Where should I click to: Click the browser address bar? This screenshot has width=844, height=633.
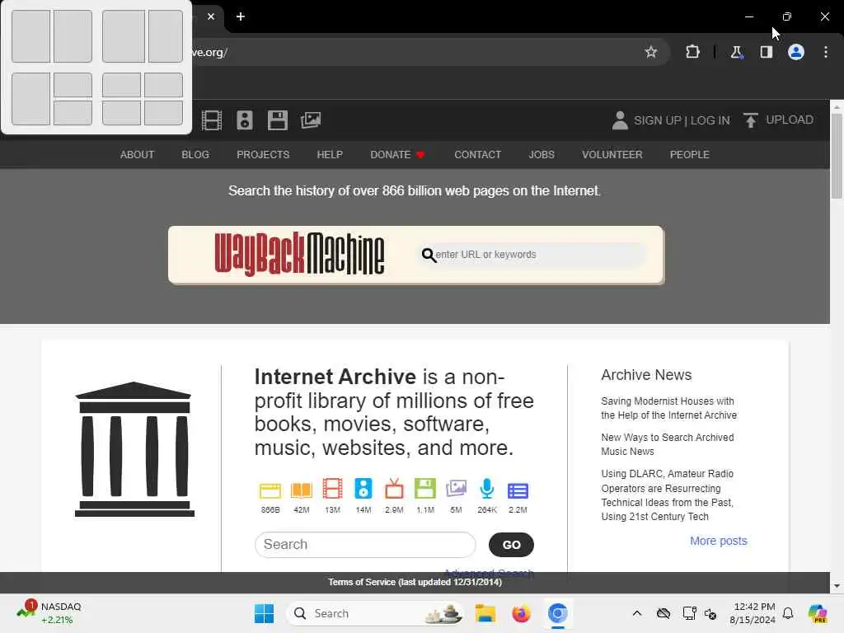click(x=415, y=52)
